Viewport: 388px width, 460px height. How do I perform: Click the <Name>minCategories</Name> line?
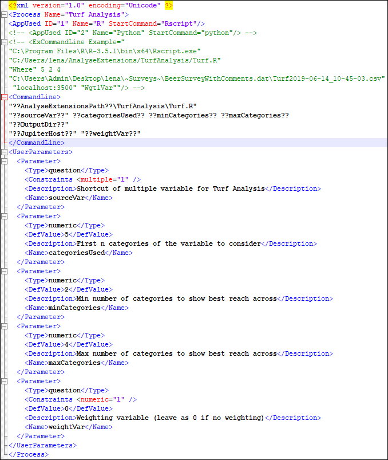[77, 308]
